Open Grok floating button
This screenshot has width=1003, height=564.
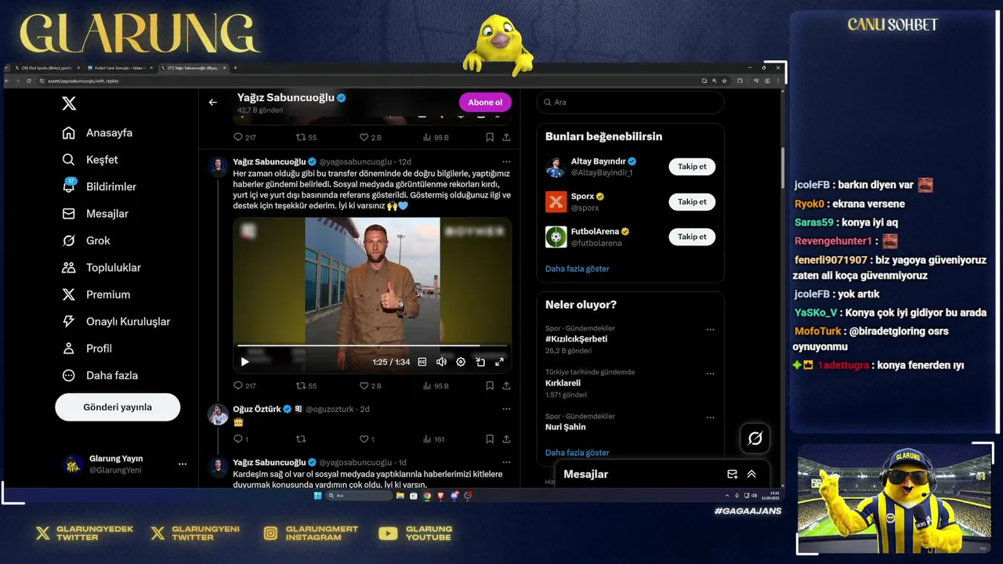(755, 439)
